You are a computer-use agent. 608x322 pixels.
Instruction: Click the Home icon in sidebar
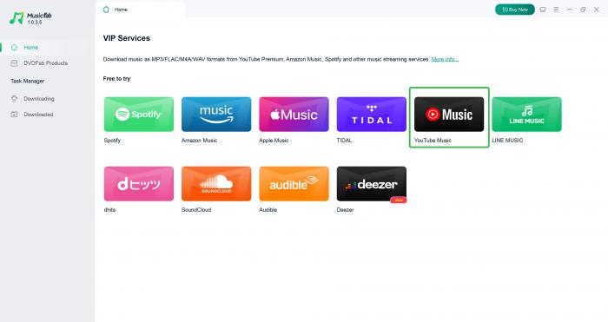tap(15, 47)
